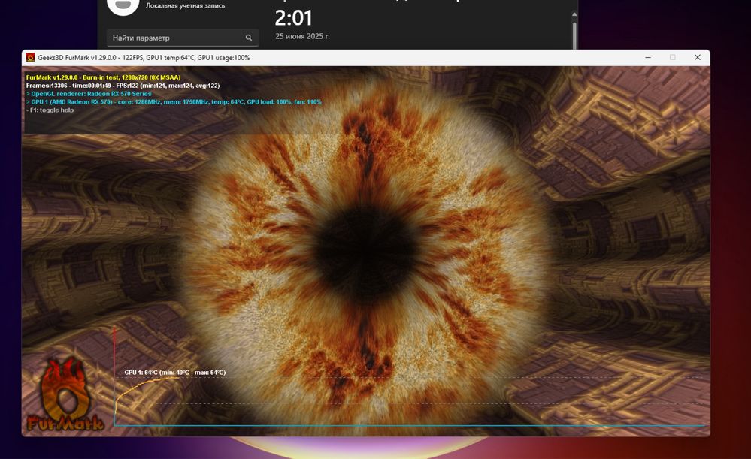Click the user avatar in the Settings window
Screen dimensions: 751x459
coord(123,6)
